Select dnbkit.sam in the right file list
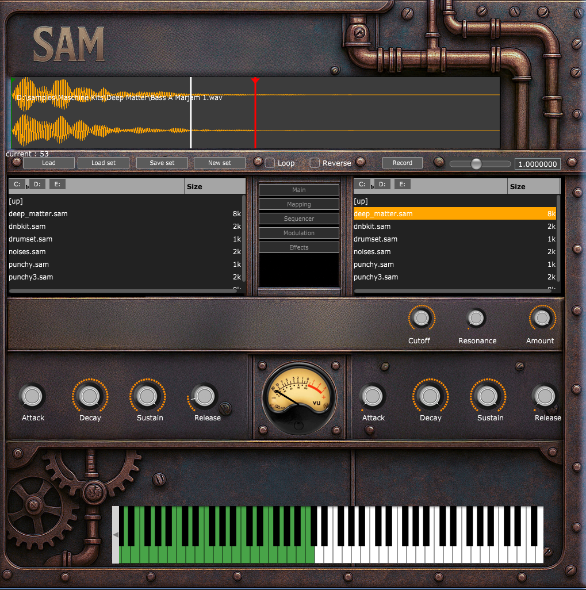Screen dimensions: 586x590 click(x=403, y=226)
